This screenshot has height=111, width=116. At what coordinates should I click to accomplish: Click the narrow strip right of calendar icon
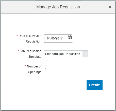click(x=73, y=38)
